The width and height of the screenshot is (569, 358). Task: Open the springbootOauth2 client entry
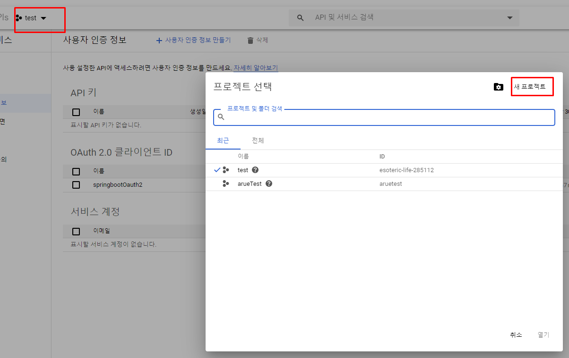pyautogui.click(x=118, y=185)
